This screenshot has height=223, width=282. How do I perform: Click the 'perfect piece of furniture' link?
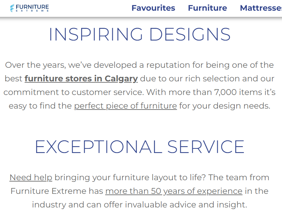(x=125, y=106)
